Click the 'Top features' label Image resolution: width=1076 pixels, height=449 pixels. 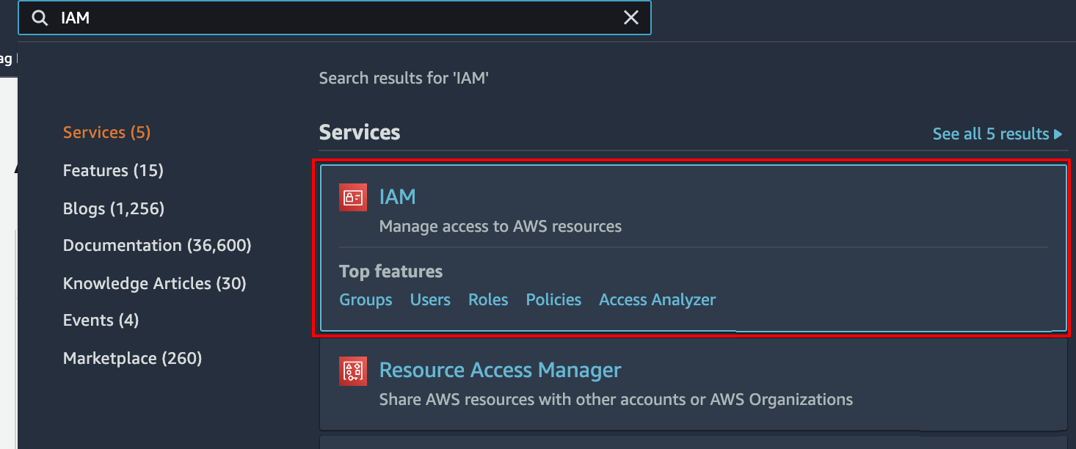click(391, 271)
